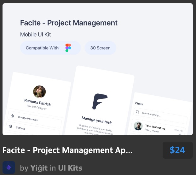The width and height of the screenshot is (196, 175).
Task: Click the 30 Screen pill
Action: 100,48
